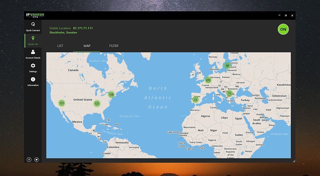Expand the 275 server cluster near France
This screenshot has height=176, width=320.
click(x=208, y=80)
